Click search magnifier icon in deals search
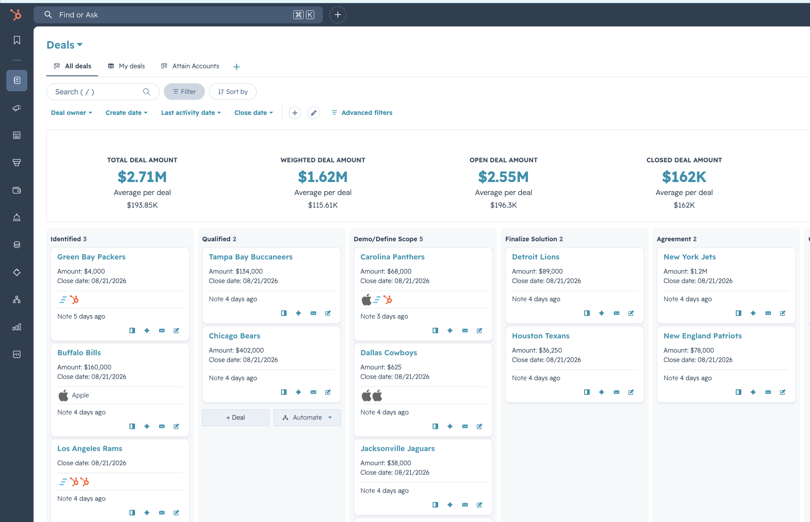Screen dimensions: 810x522 pos(146,92)
